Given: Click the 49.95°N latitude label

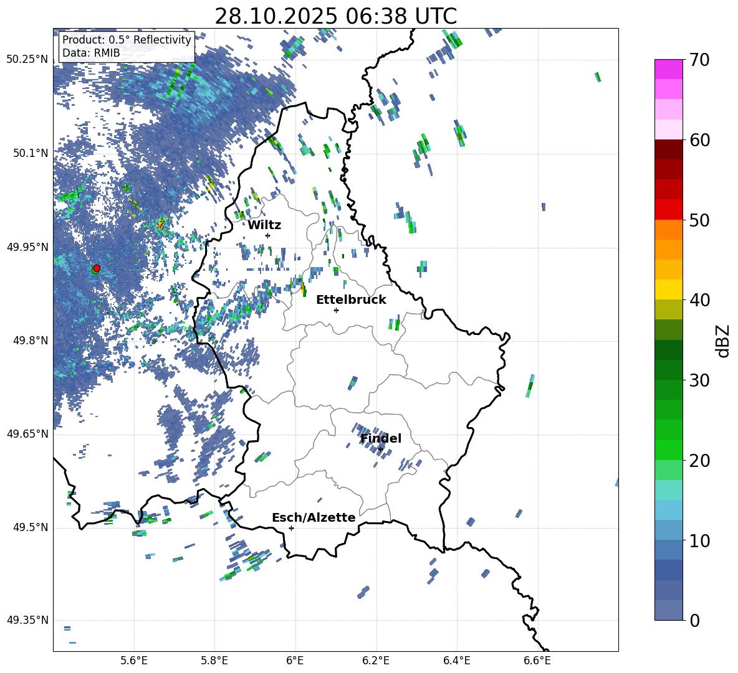Looking at the screenshot, I should click(27, 247).
